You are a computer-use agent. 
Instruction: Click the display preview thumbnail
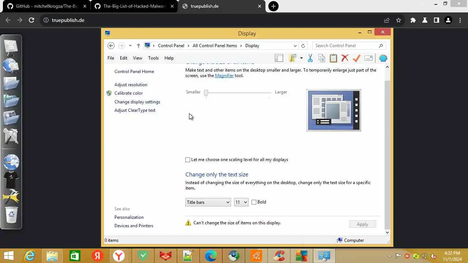tap(334, 110)
